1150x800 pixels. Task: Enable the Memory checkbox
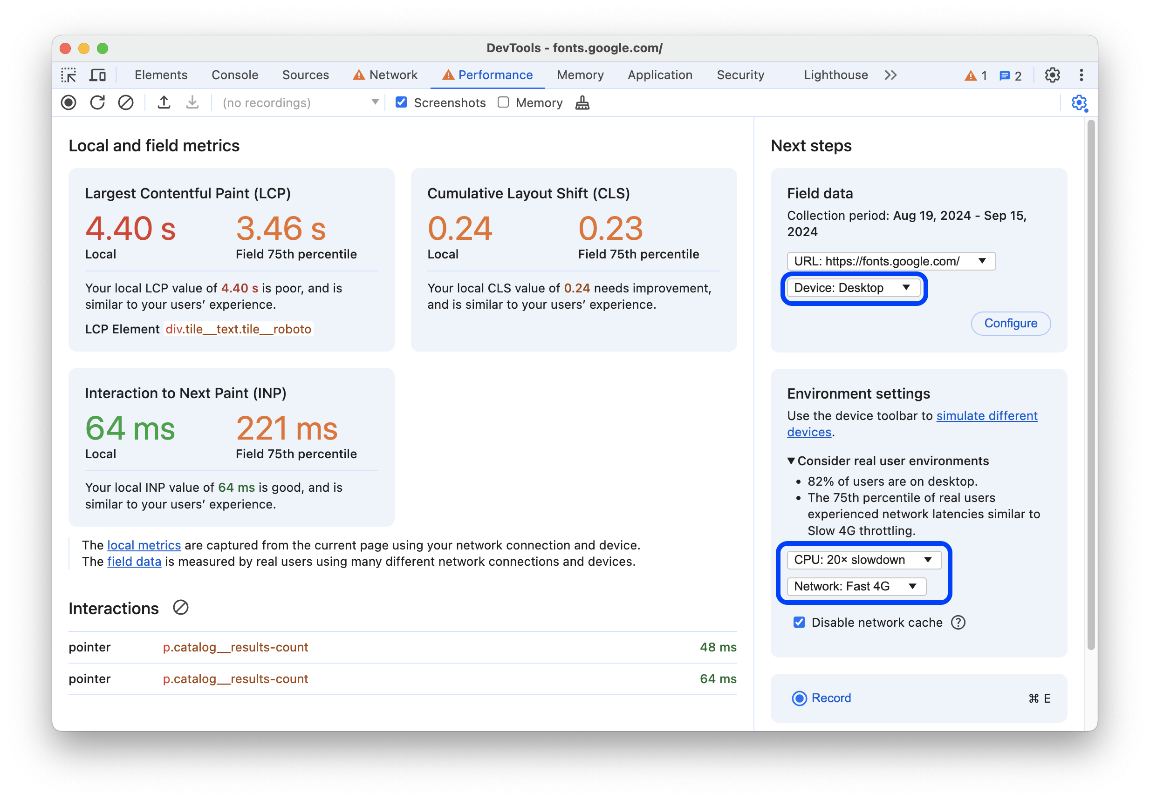click(x=504, y=104)
